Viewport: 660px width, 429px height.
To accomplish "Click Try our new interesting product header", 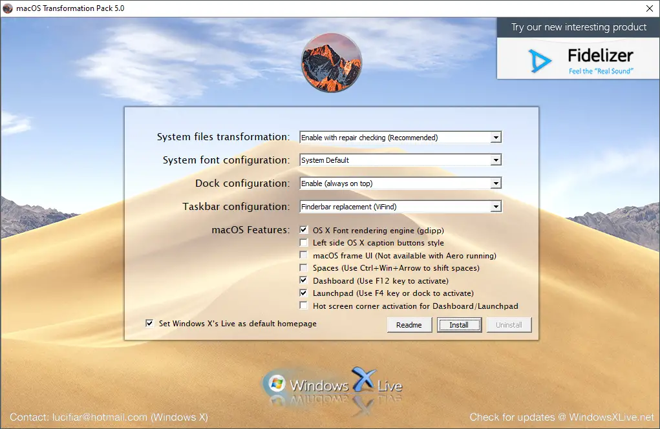I will (x=579, y=27).
